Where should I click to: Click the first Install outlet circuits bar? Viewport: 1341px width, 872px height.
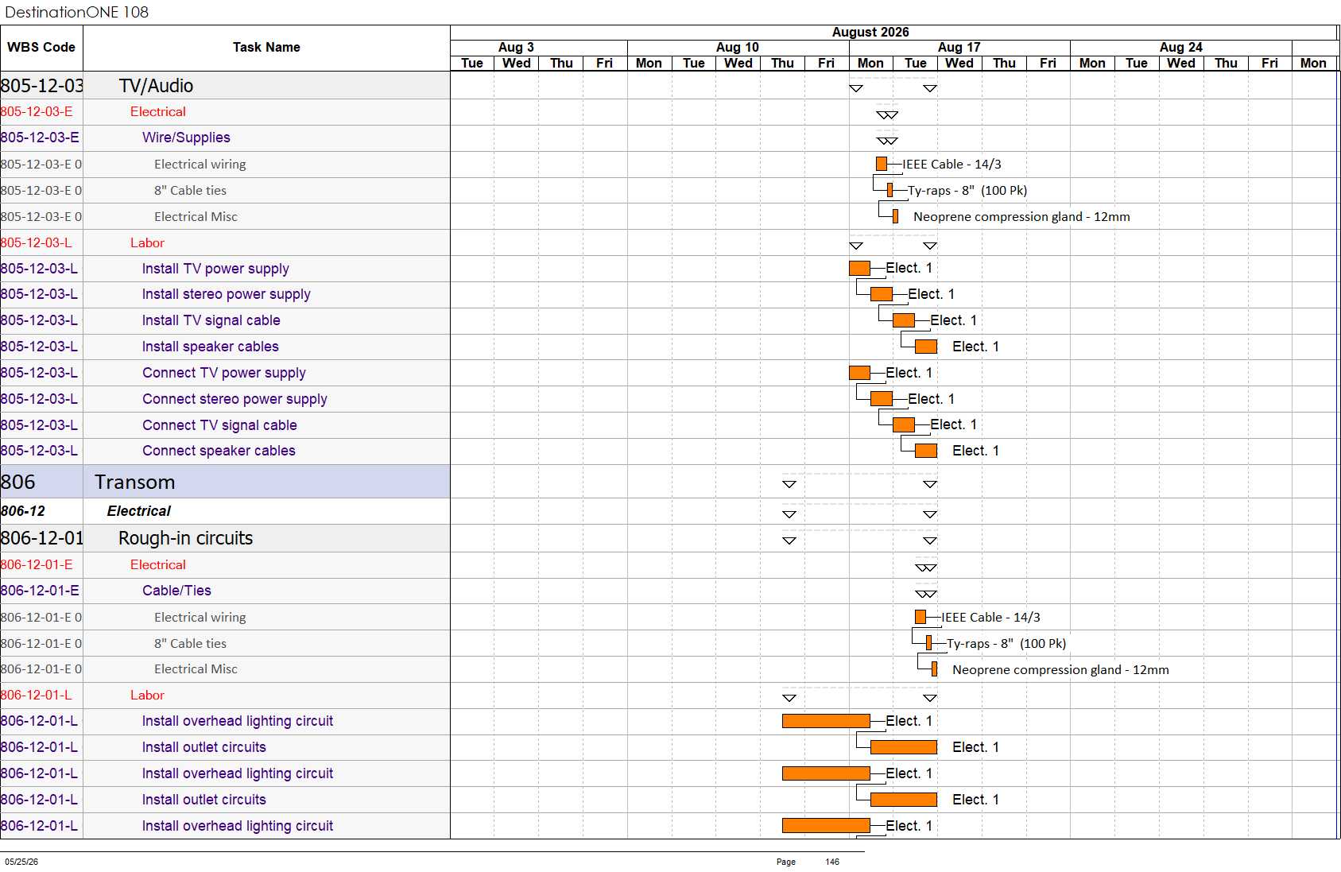[x=904, y=747]
